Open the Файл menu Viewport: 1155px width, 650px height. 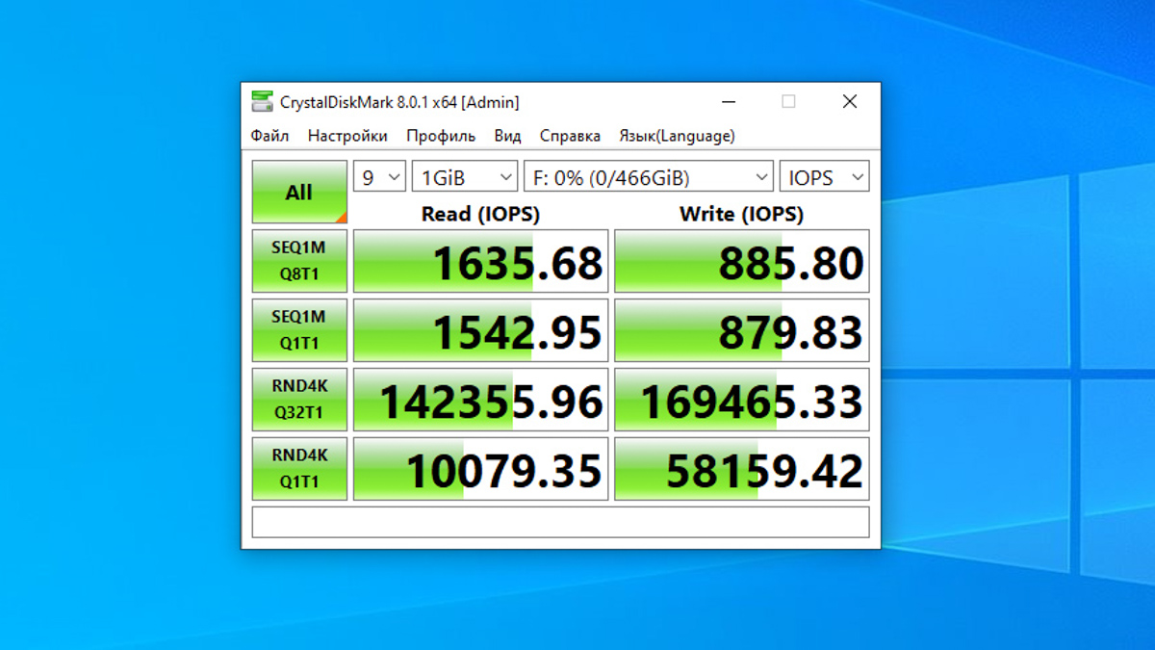[x=270, y=136]
